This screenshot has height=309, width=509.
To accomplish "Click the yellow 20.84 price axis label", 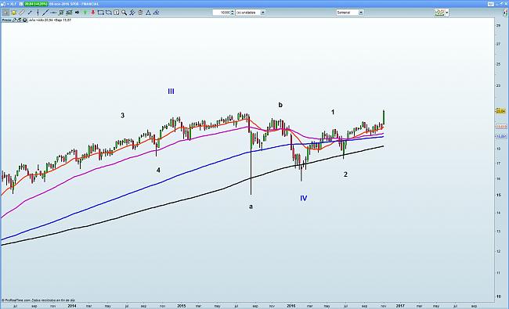I will (501, 111).
